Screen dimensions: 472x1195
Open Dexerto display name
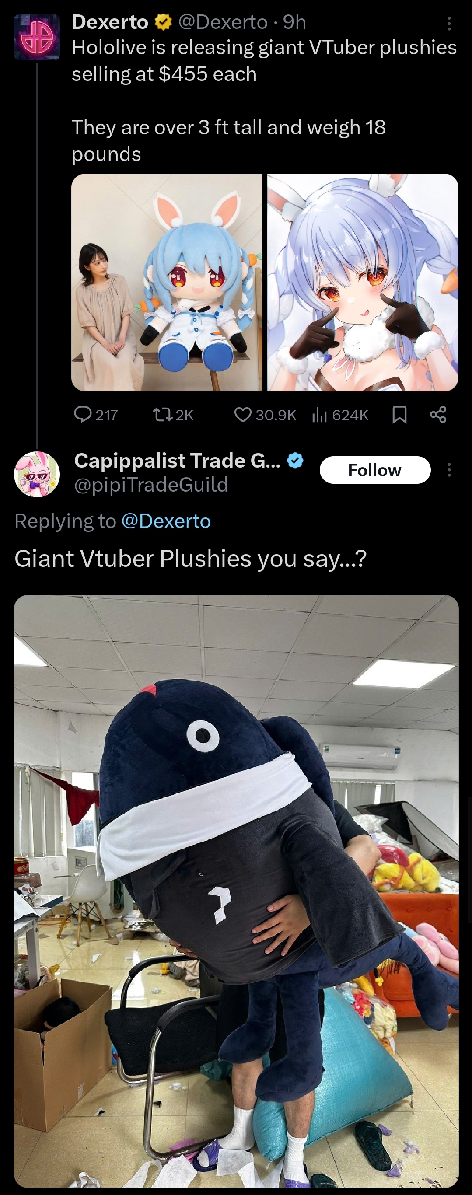point(110,22)
